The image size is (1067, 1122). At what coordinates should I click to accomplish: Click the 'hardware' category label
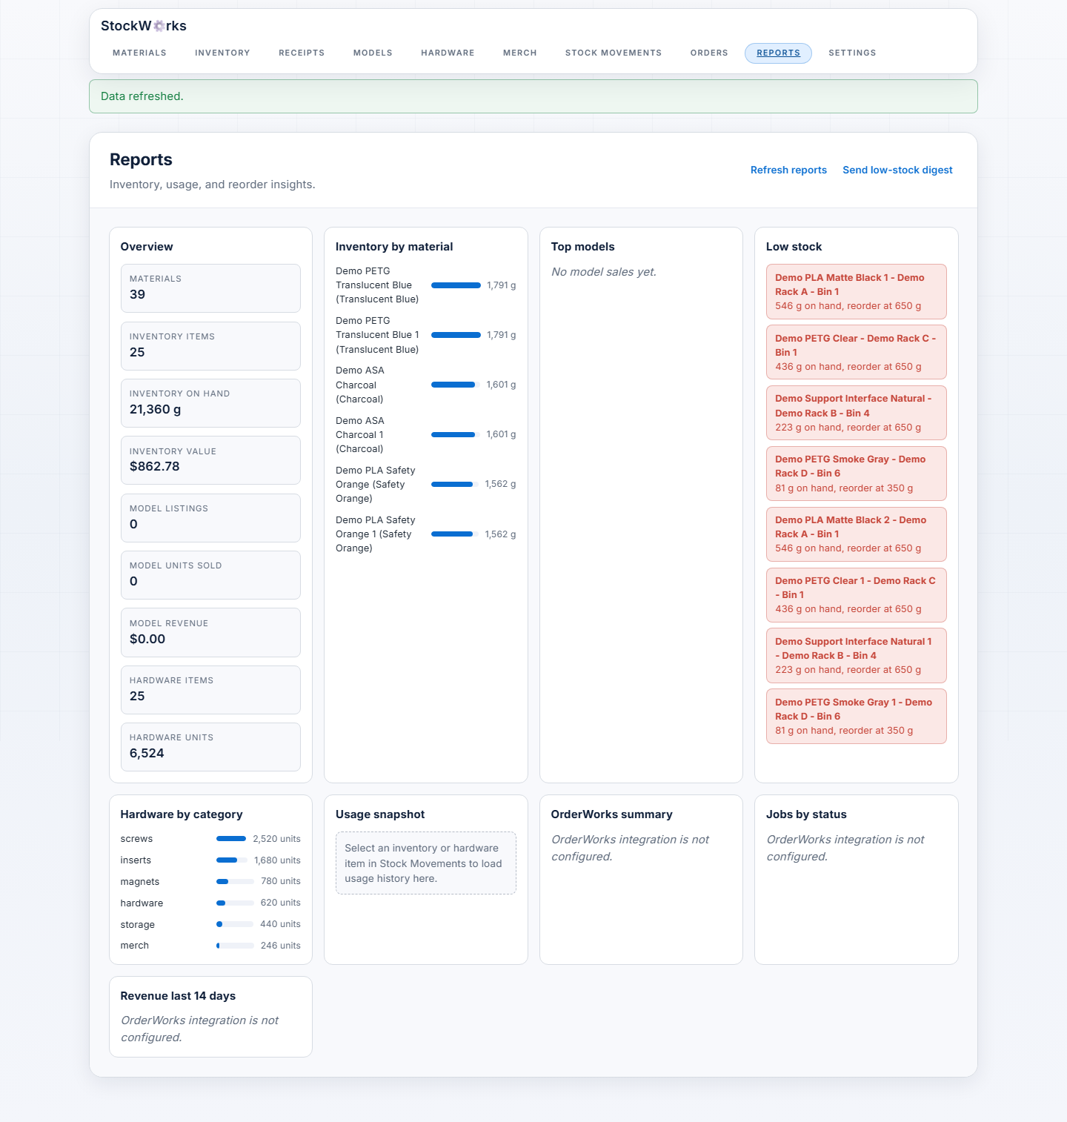pos(142,903)
